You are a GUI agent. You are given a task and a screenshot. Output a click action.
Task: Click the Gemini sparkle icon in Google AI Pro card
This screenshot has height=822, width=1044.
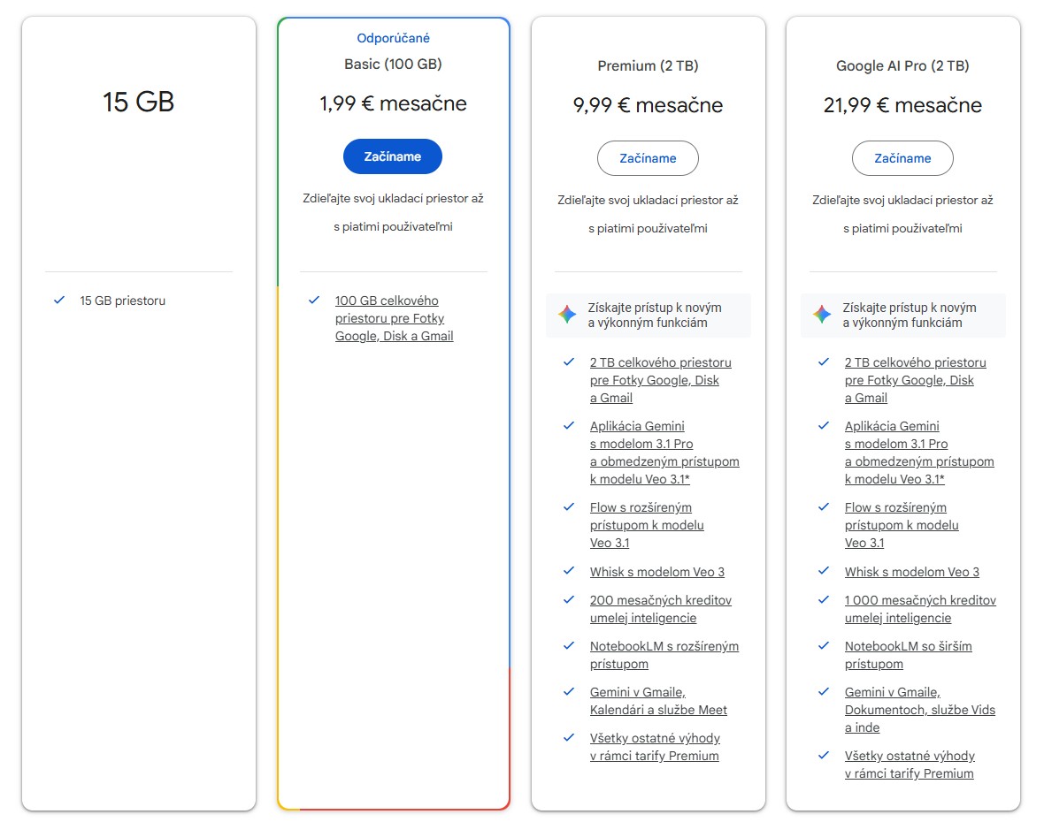pyautogui.click(x=822, y=315)
